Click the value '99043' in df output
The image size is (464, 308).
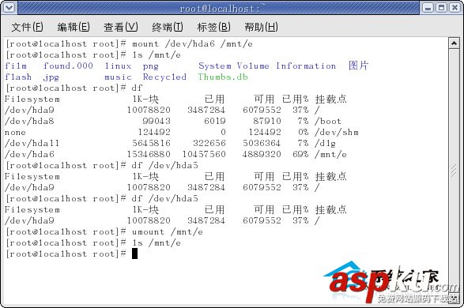pyautogui.click(x=157, y=121)
